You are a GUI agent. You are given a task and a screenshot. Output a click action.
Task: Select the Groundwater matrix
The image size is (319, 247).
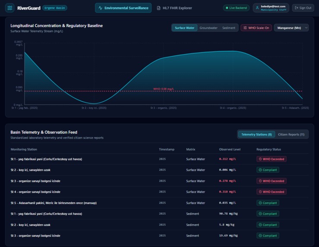pyautogui.click(x=208, y=28)
